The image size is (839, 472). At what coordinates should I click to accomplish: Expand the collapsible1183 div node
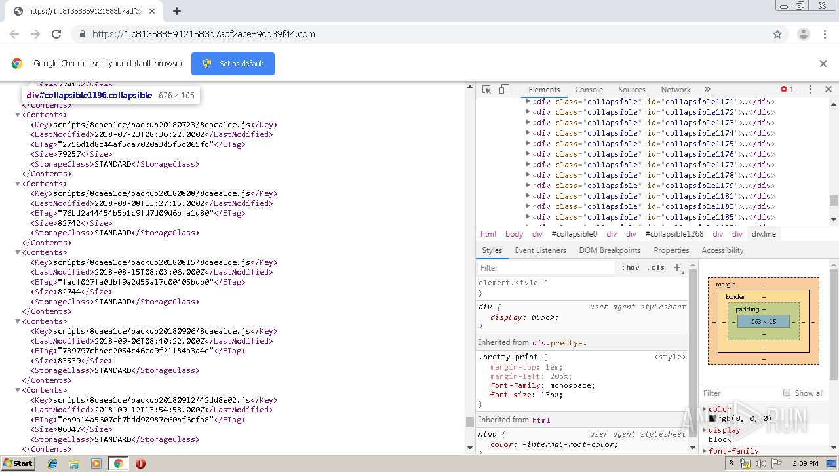tap(528, 206)
